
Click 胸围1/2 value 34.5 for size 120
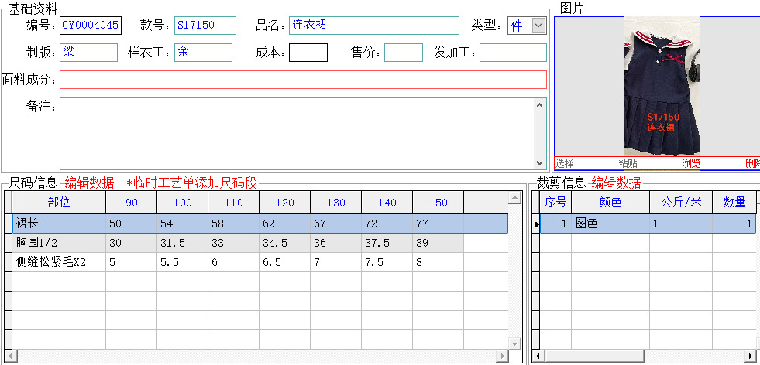284,243
